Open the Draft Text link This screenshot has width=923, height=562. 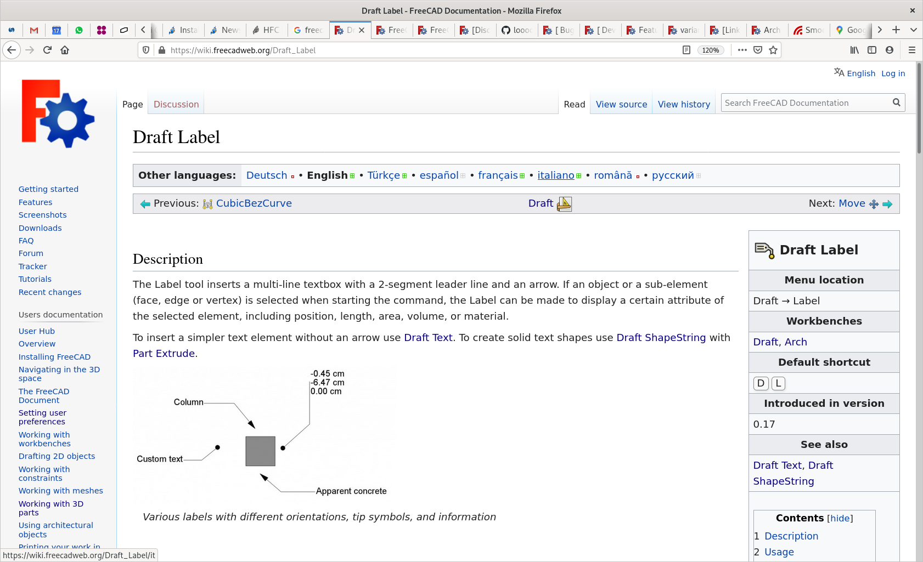(x=428, y=337)
